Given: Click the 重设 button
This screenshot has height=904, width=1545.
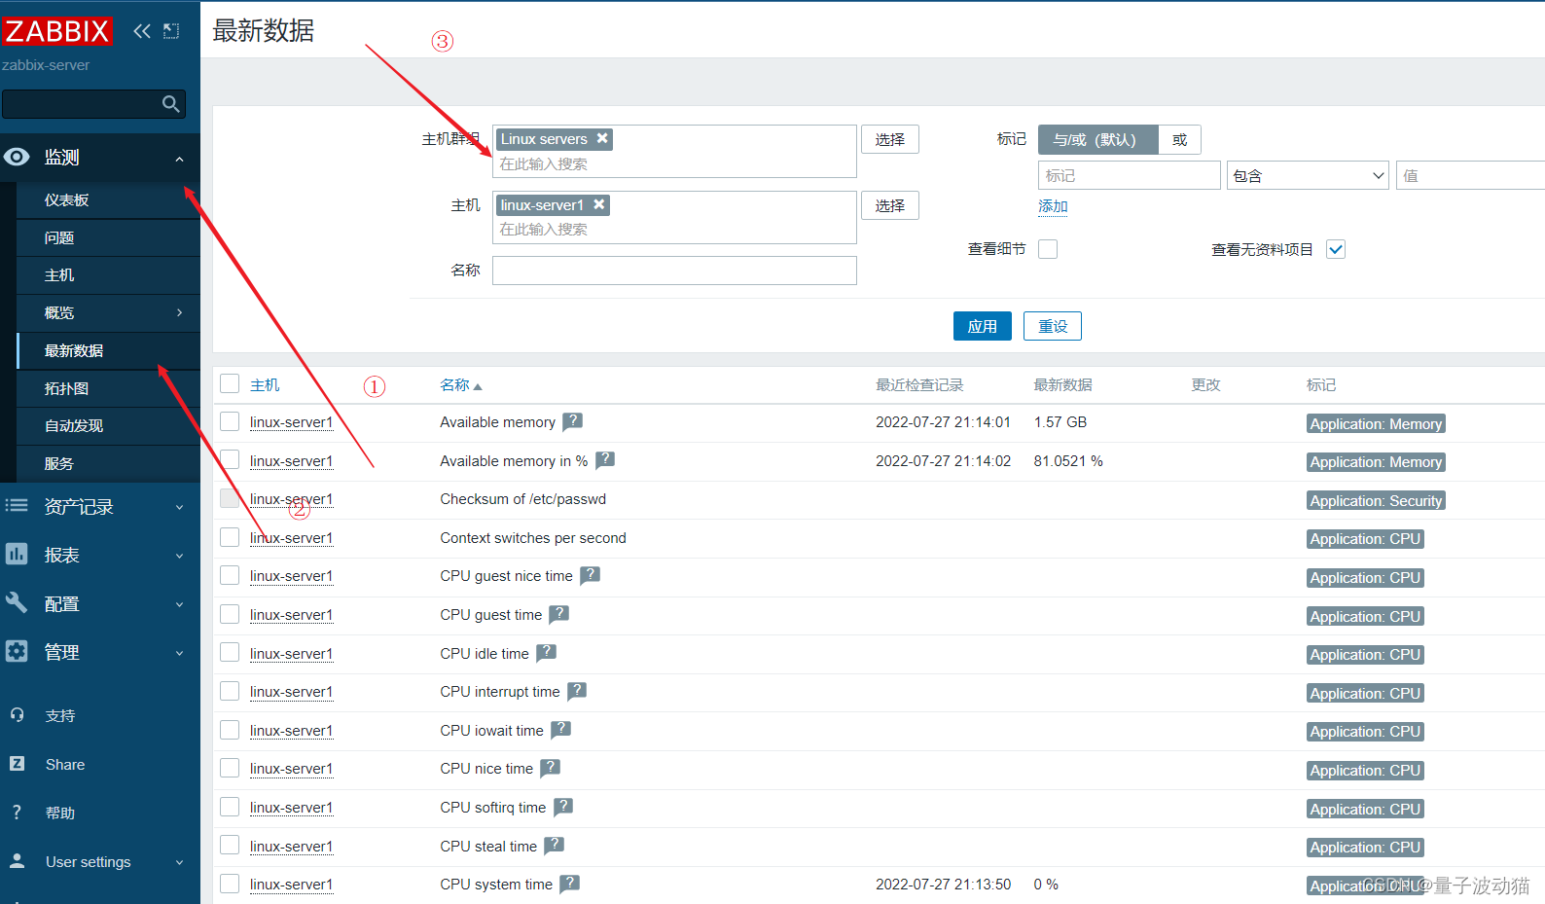Looking at the screenshot, I should pos(1053,326).
